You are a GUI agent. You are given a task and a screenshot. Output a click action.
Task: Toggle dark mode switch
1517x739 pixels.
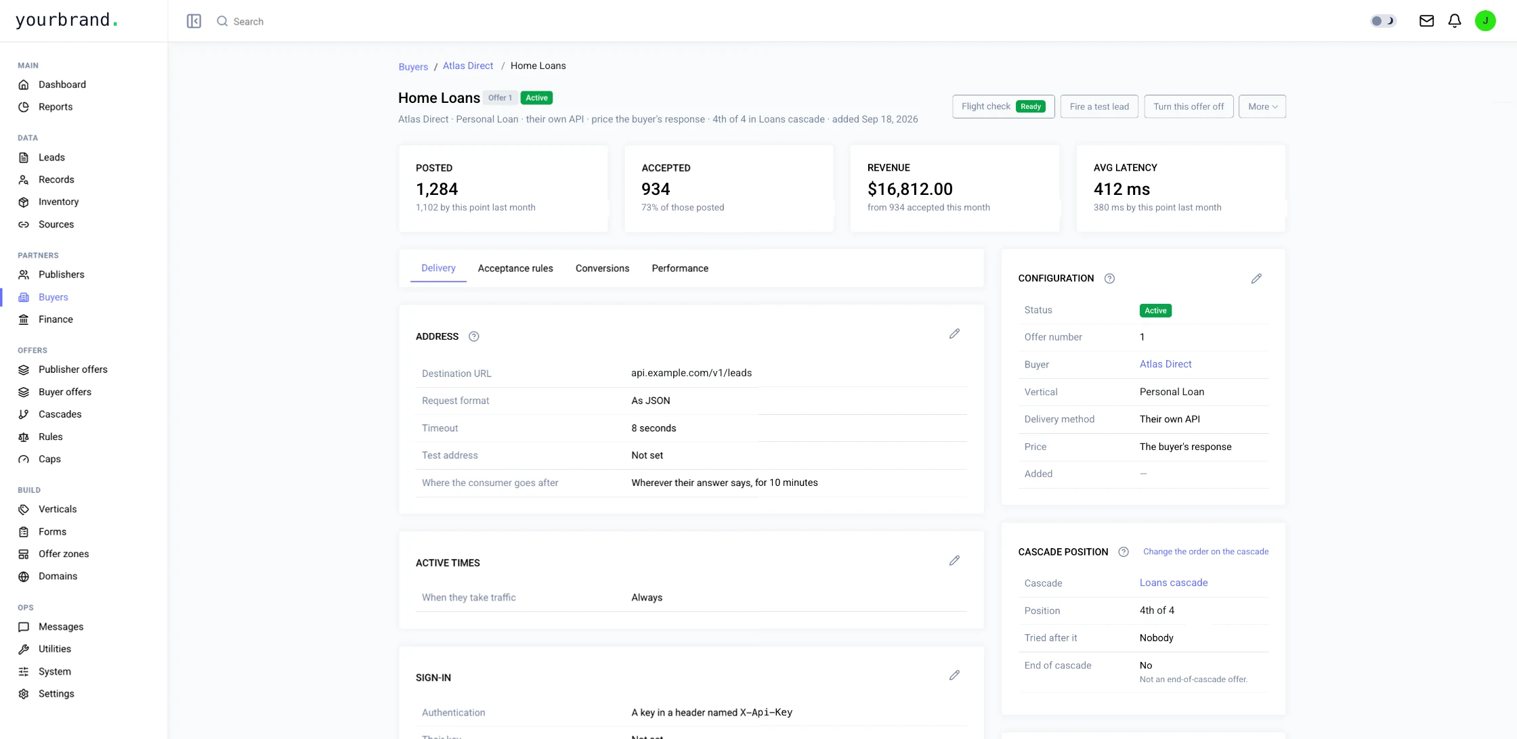coord(1383,21)
